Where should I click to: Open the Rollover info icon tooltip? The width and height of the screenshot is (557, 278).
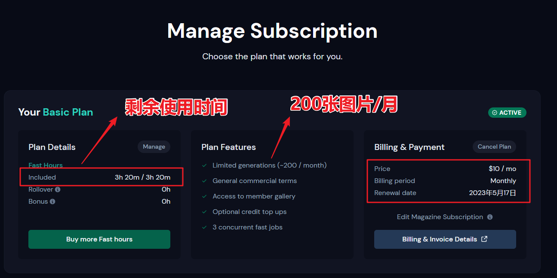58,189
